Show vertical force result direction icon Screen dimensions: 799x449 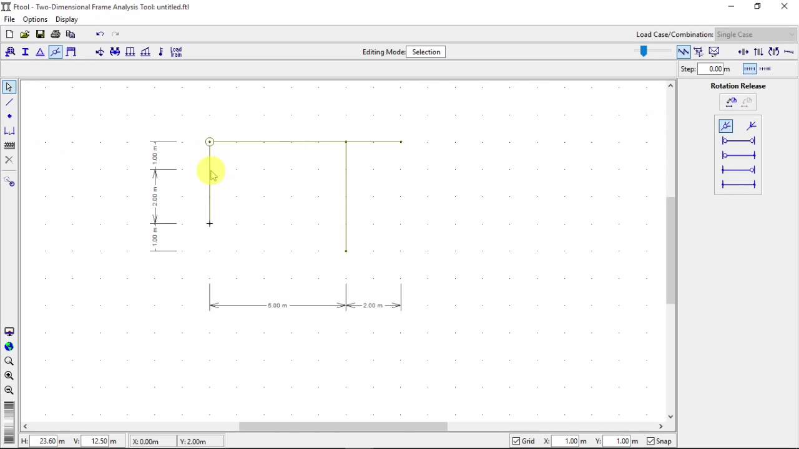pyautogui.click(x=758, y=52)
